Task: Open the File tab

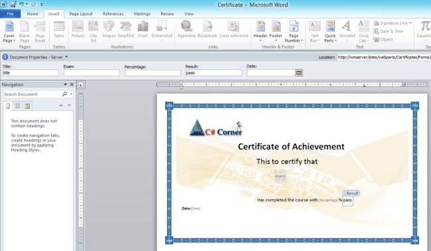Action: pos(10,14)
